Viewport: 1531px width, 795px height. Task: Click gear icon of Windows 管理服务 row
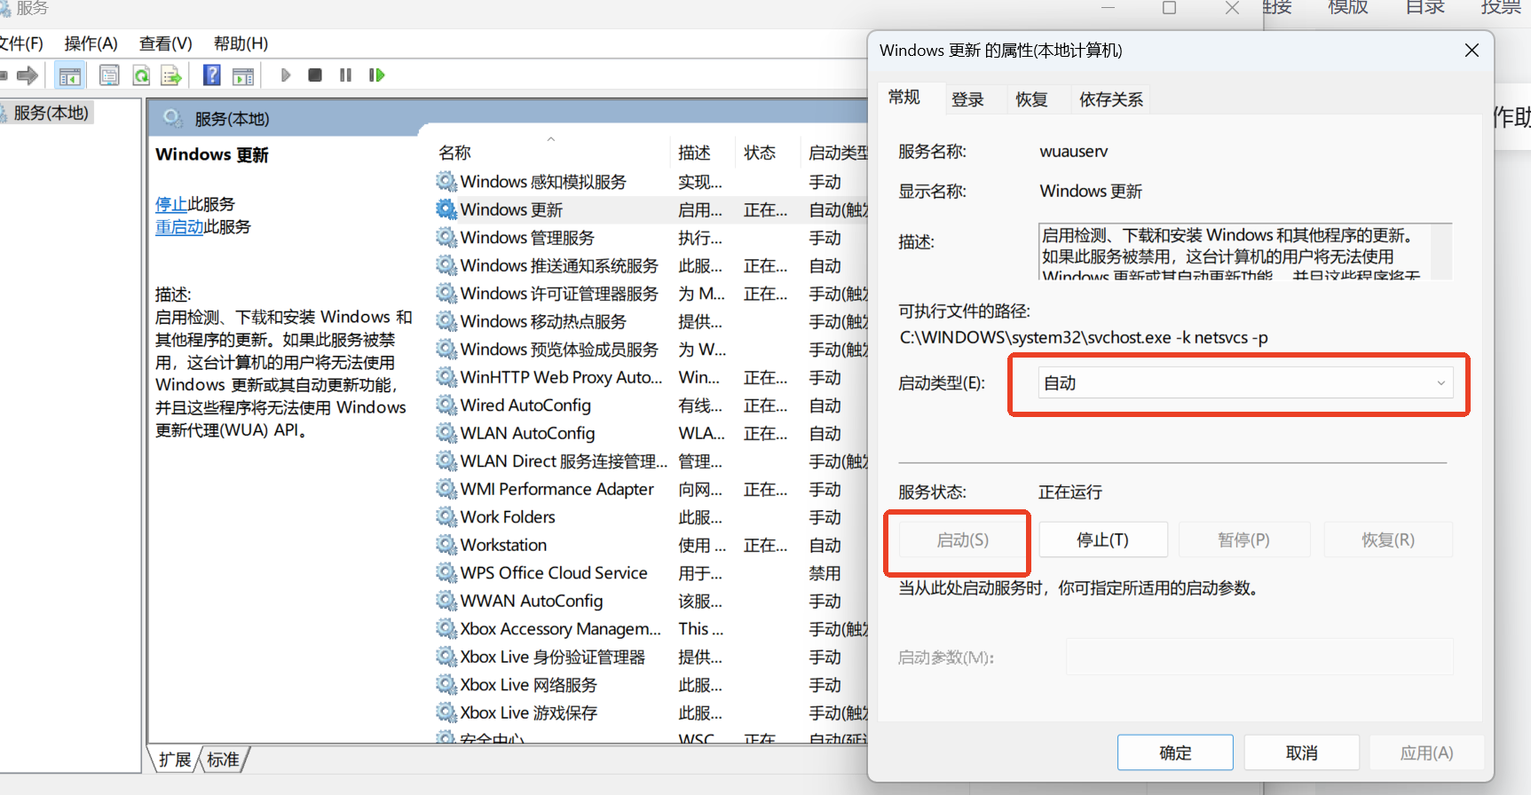[x=446, y=238]
